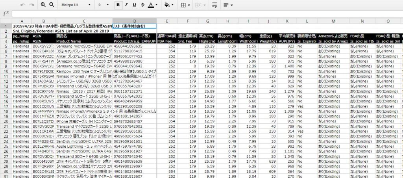Click the fill color paint bucket icon
Screen dimensions: 403x178
click(167, 5)
